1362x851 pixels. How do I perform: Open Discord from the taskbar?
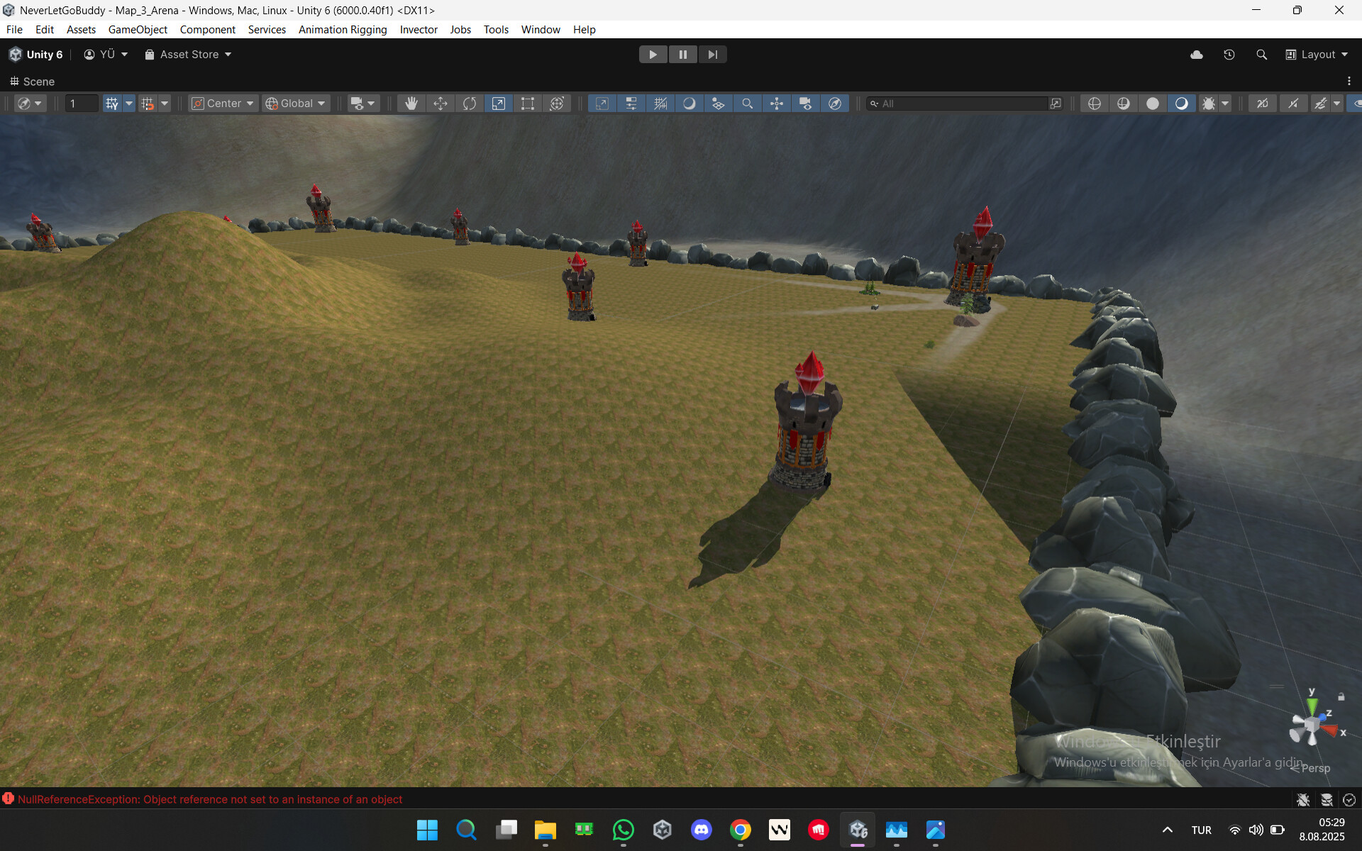701,830
